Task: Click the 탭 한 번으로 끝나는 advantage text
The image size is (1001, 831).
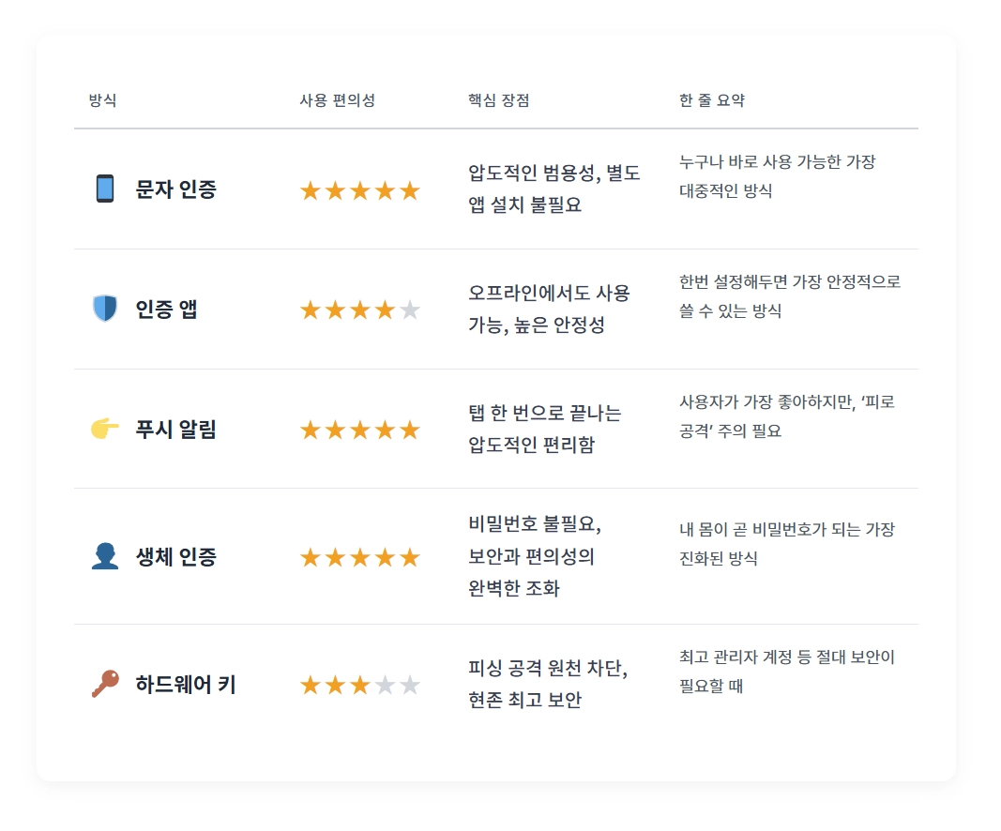Action: [x=544, y=413]
